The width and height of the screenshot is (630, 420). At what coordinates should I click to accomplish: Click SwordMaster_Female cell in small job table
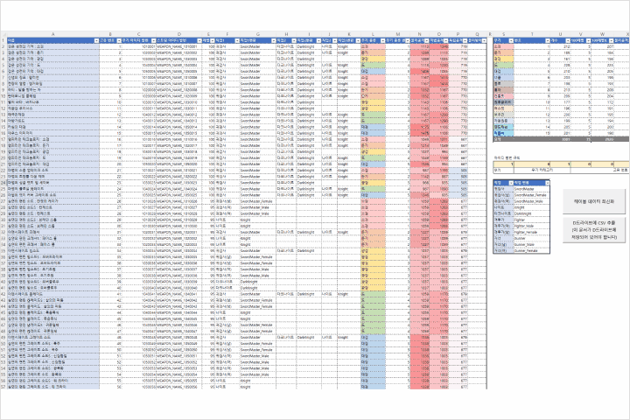tap(531, 195)
